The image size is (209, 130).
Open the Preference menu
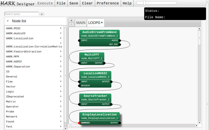pyautogui.click(x=108, y=3)
